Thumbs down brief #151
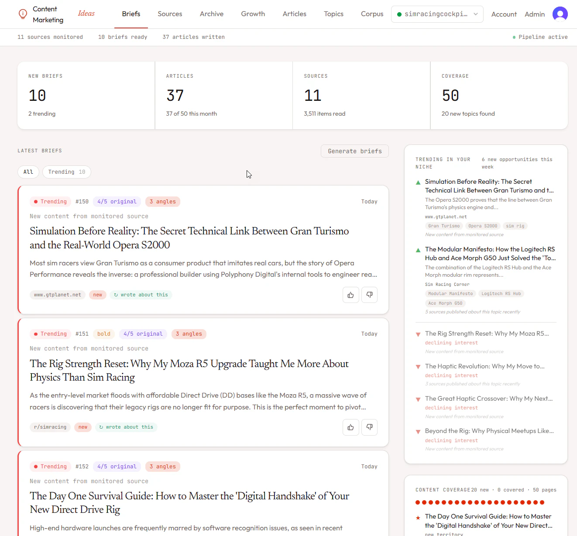Image resolution: width=577 pixels, height=536 pixels. pos(369,427)
